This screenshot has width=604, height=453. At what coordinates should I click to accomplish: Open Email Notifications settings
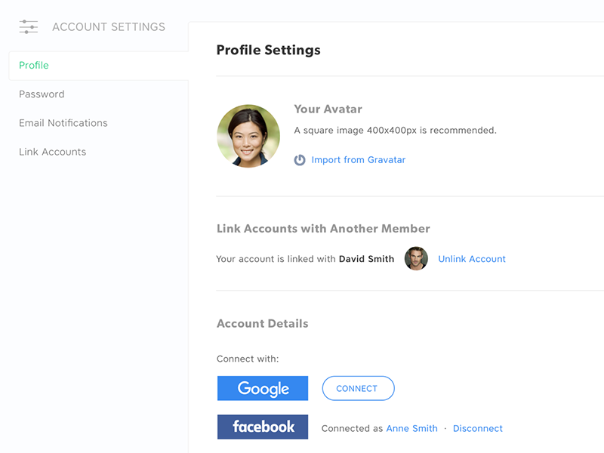pos(63,123)
